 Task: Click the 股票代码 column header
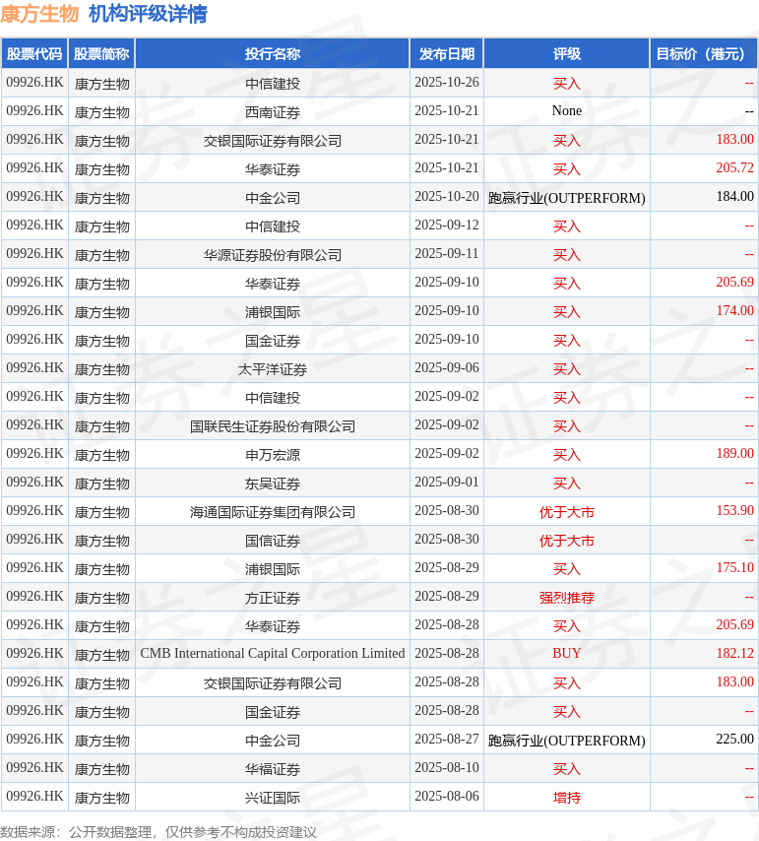[34, 53]
